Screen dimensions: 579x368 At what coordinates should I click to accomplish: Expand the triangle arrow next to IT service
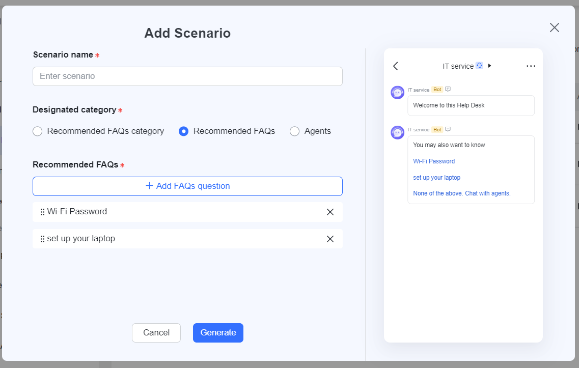point(490,66)
